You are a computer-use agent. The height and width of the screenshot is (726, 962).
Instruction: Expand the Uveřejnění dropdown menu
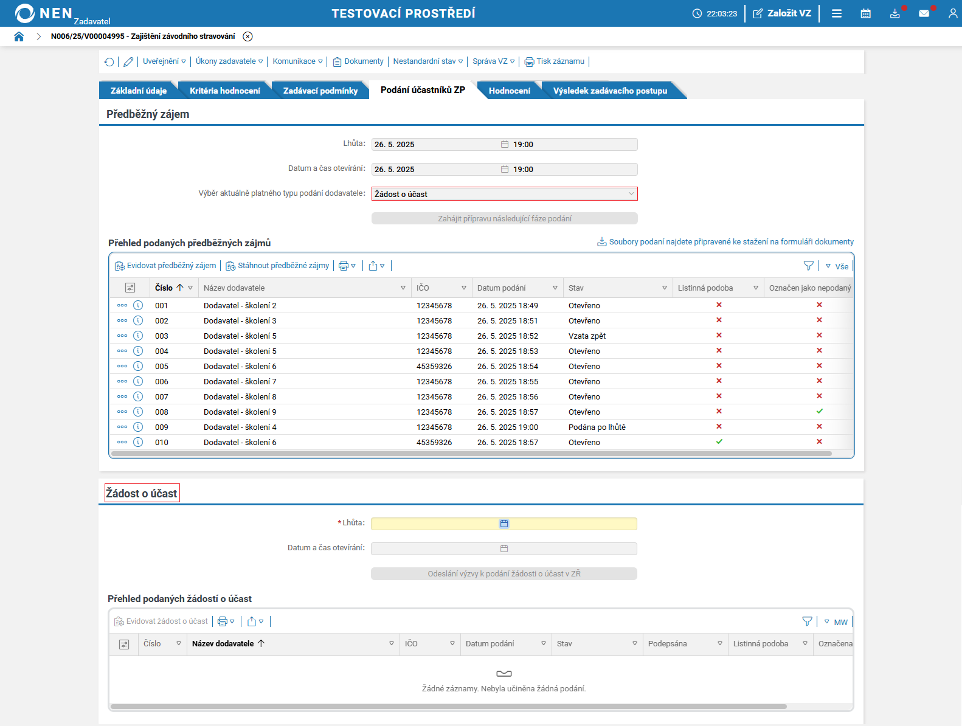[x=164, y=61]
